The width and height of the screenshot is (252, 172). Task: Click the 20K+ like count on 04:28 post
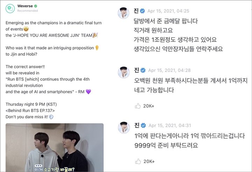point(149,106)
